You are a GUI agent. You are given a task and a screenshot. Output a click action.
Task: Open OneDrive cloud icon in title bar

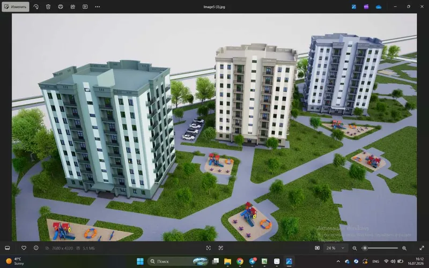point(379,6)
